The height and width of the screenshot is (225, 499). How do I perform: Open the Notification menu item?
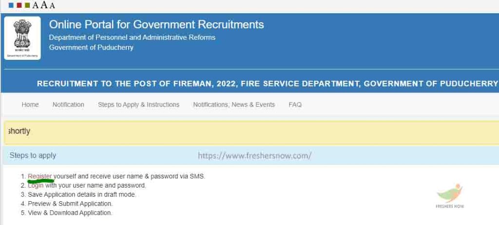tap(68, 104)
